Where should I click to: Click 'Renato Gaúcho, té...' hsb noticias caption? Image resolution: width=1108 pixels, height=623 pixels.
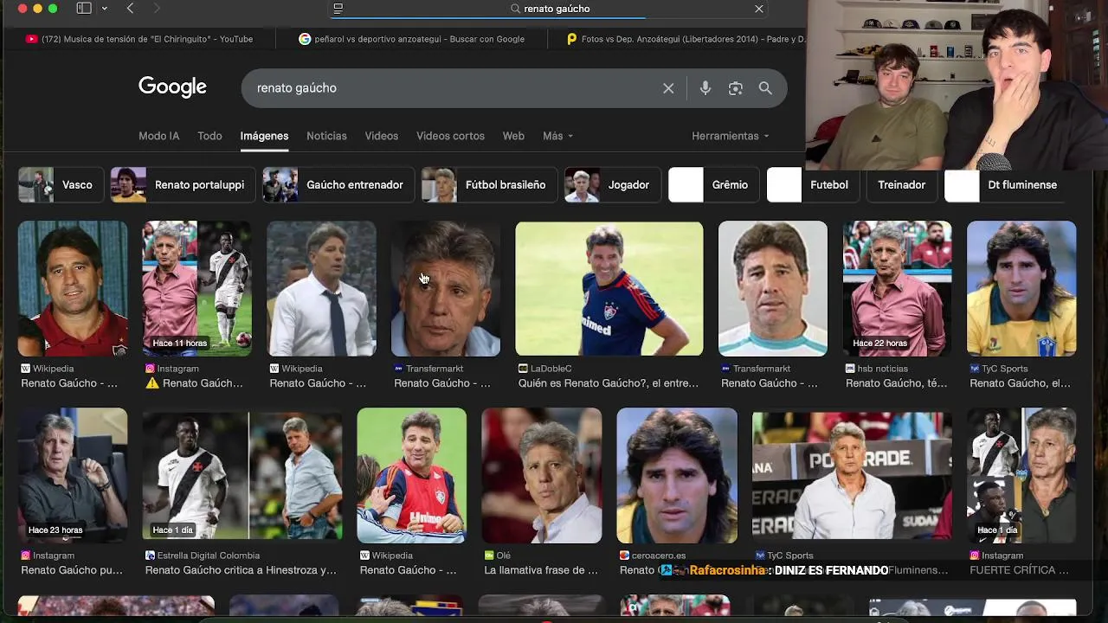tap(896, 383)
